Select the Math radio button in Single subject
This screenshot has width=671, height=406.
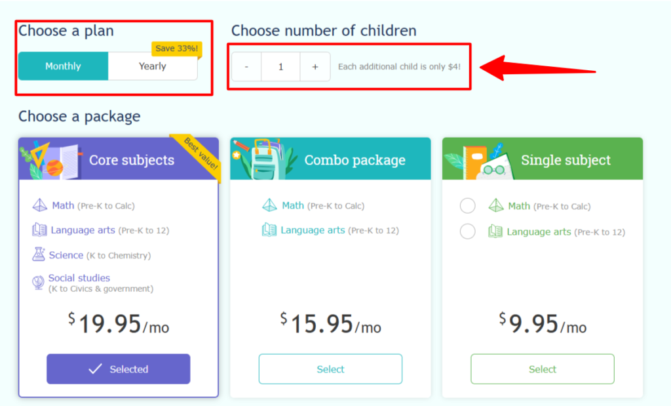tap(467, 205)
